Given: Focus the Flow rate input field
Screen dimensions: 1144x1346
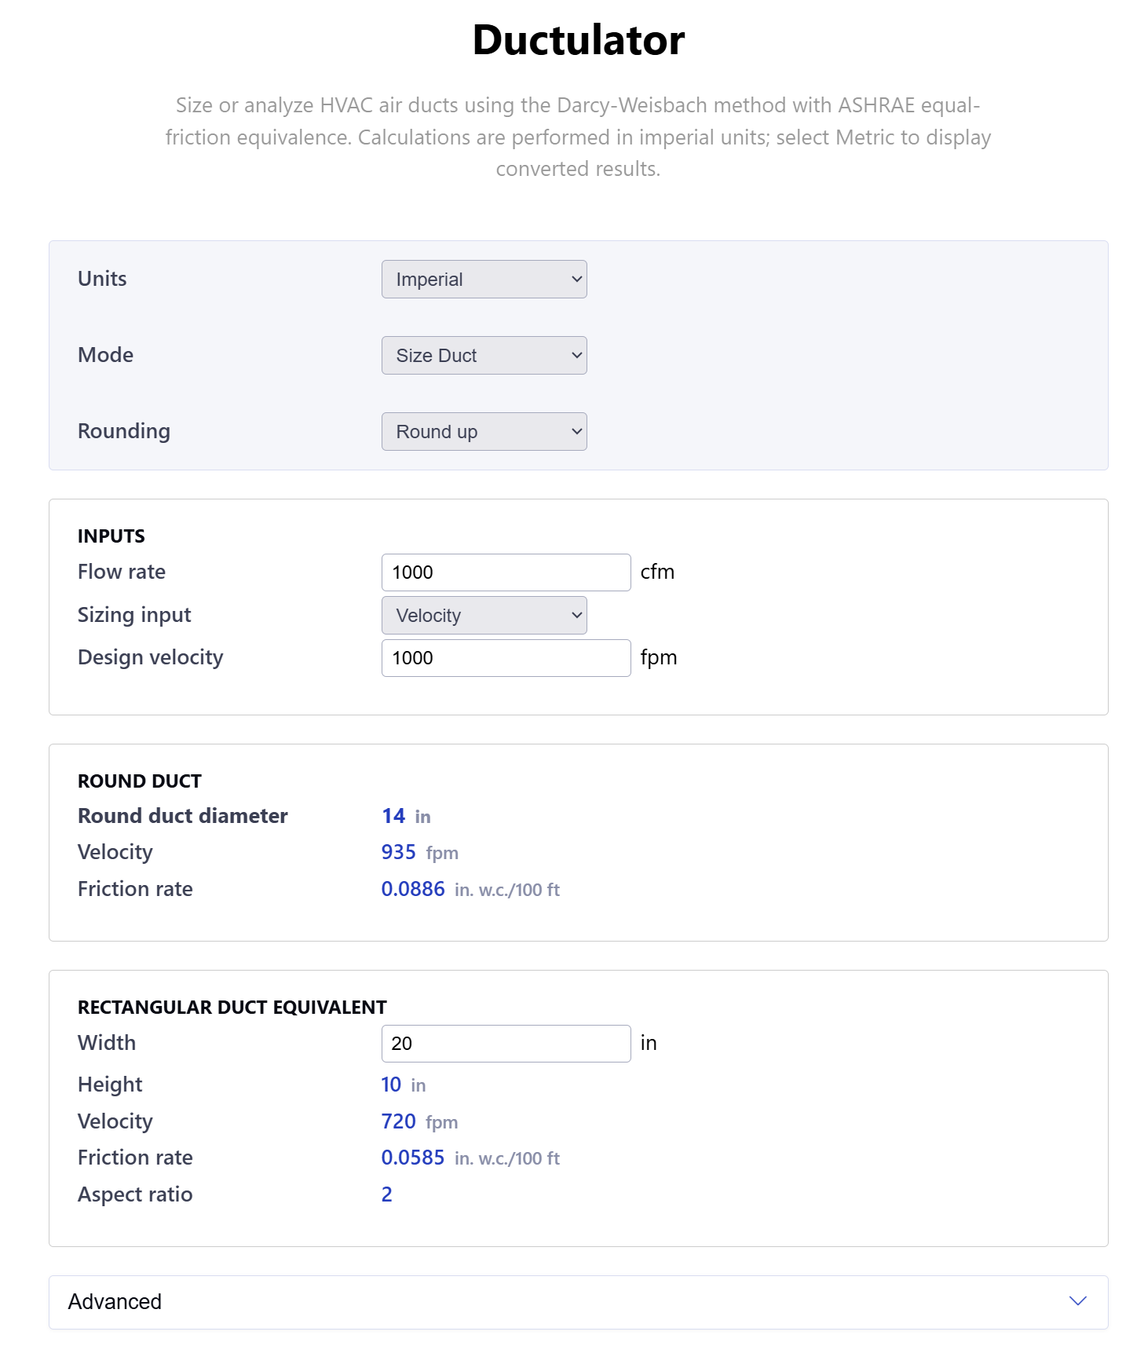Looking at the screenshot, I should pyautogui.click(x=506, y=572).
